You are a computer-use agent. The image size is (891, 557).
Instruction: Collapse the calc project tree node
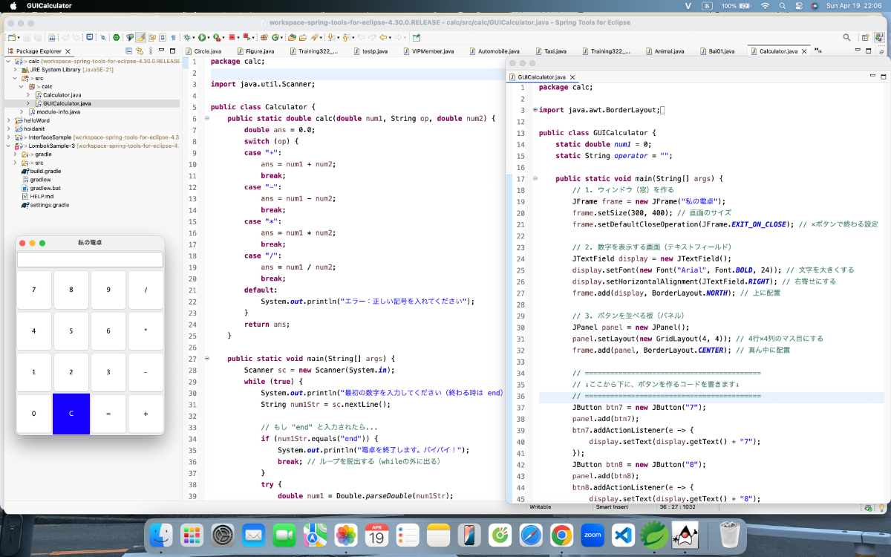[x=7, y=62]
